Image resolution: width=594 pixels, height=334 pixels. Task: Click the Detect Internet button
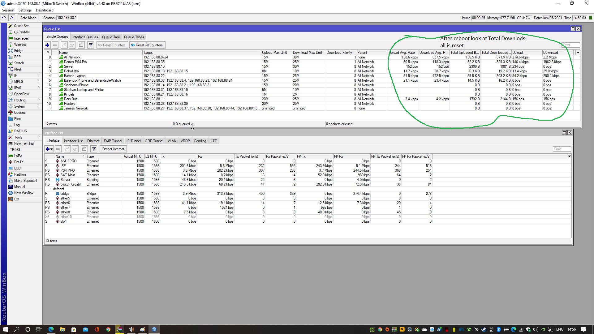point(113,149)
